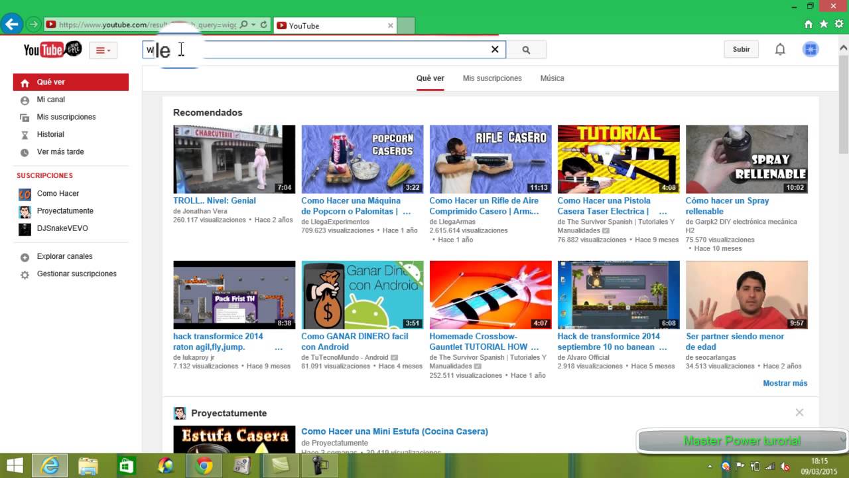This screenshot has width=849, height=478.
Task: Close the YouTube browser tab
Action: tap(391, 25)
